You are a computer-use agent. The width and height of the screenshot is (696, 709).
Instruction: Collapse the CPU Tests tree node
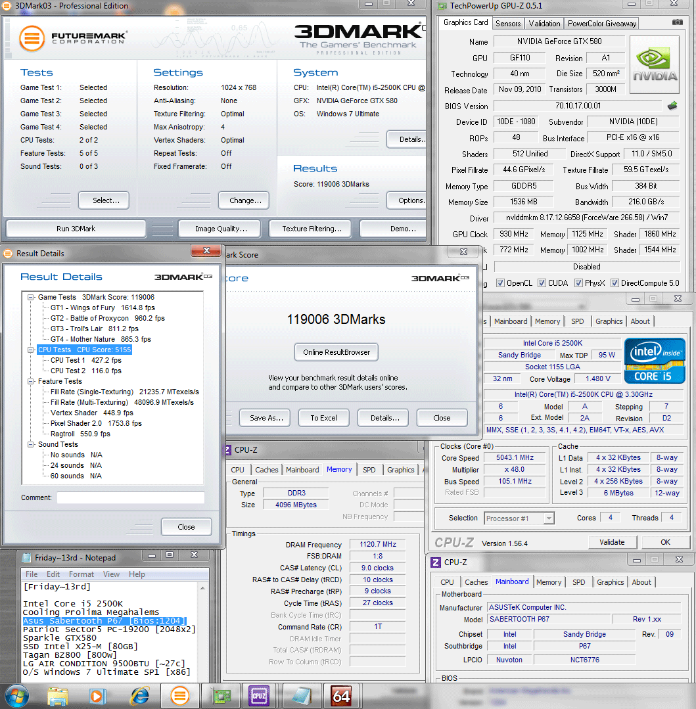(x=31, y=350)
